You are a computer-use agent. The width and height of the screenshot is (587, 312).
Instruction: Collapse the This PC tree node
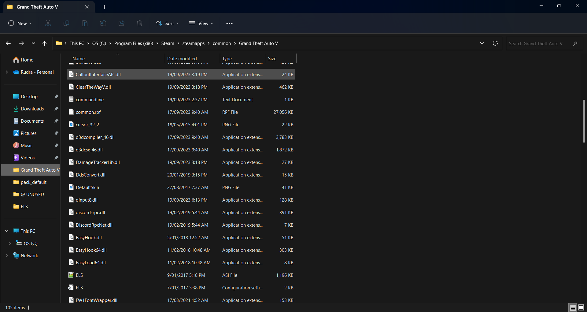click(x=7, y=231)
